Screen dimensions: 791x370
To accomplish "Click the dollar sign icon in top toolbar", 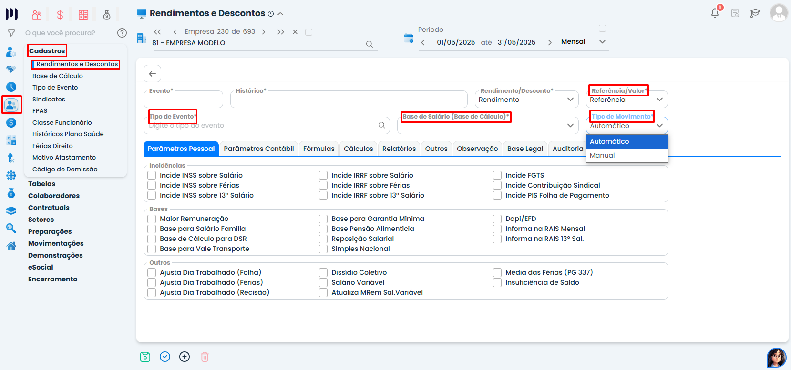I will coord(60,15).
